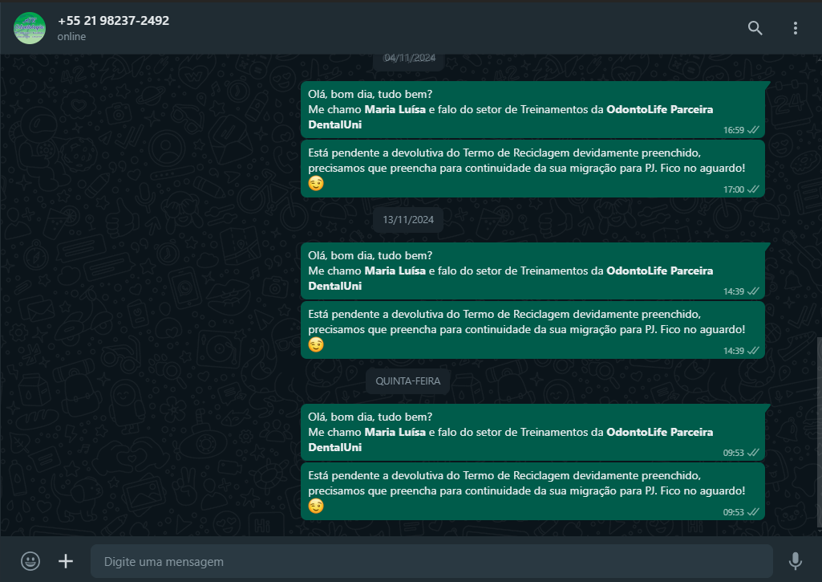Open search in conversation magnifier icon

755,28
